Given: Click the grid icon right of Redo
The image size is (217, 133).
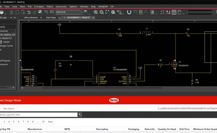Looking at the screenshot, I should tap(40, 12).
